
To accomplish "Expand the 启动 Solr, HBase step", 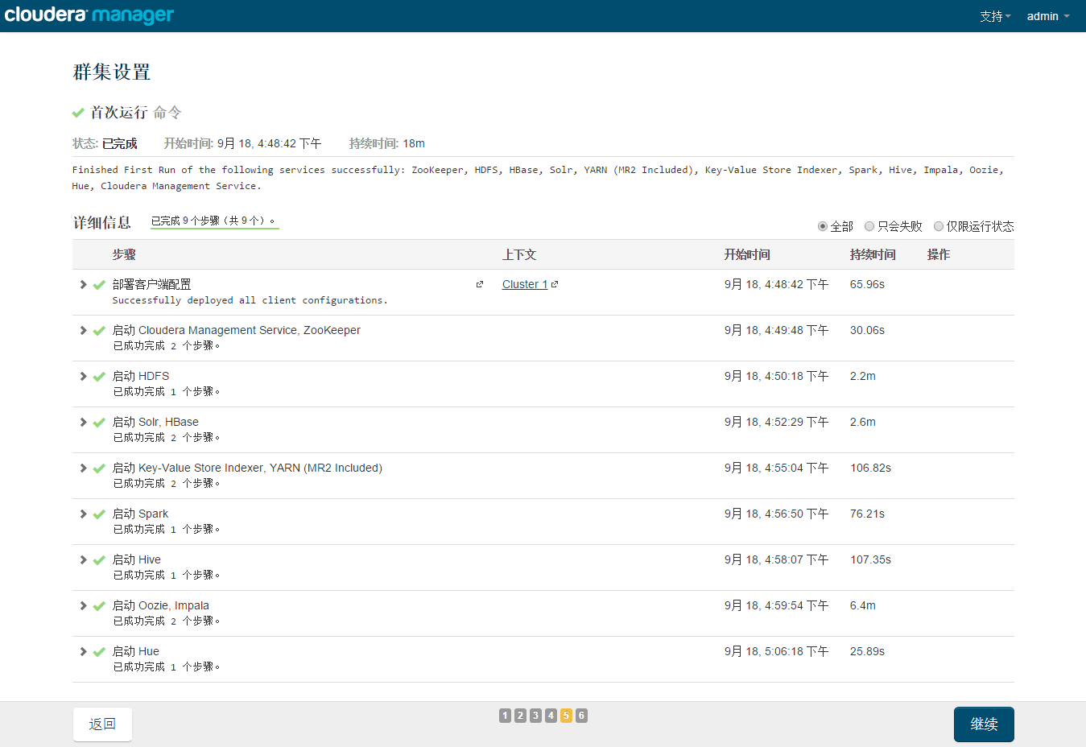I will click(x=83, y=422).
